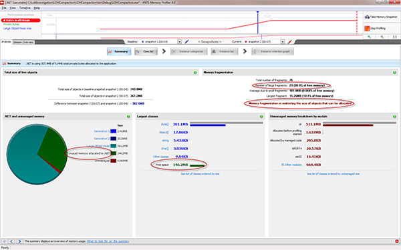Select Bytes in all Heaps counter

[21, 20]
